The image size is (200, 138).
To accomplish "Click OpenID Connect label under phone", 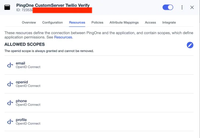I will click(28, 105).
